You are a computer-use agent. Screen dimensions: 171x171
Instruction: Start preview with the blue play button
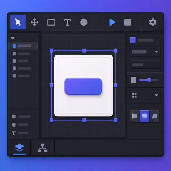point(112,22)
